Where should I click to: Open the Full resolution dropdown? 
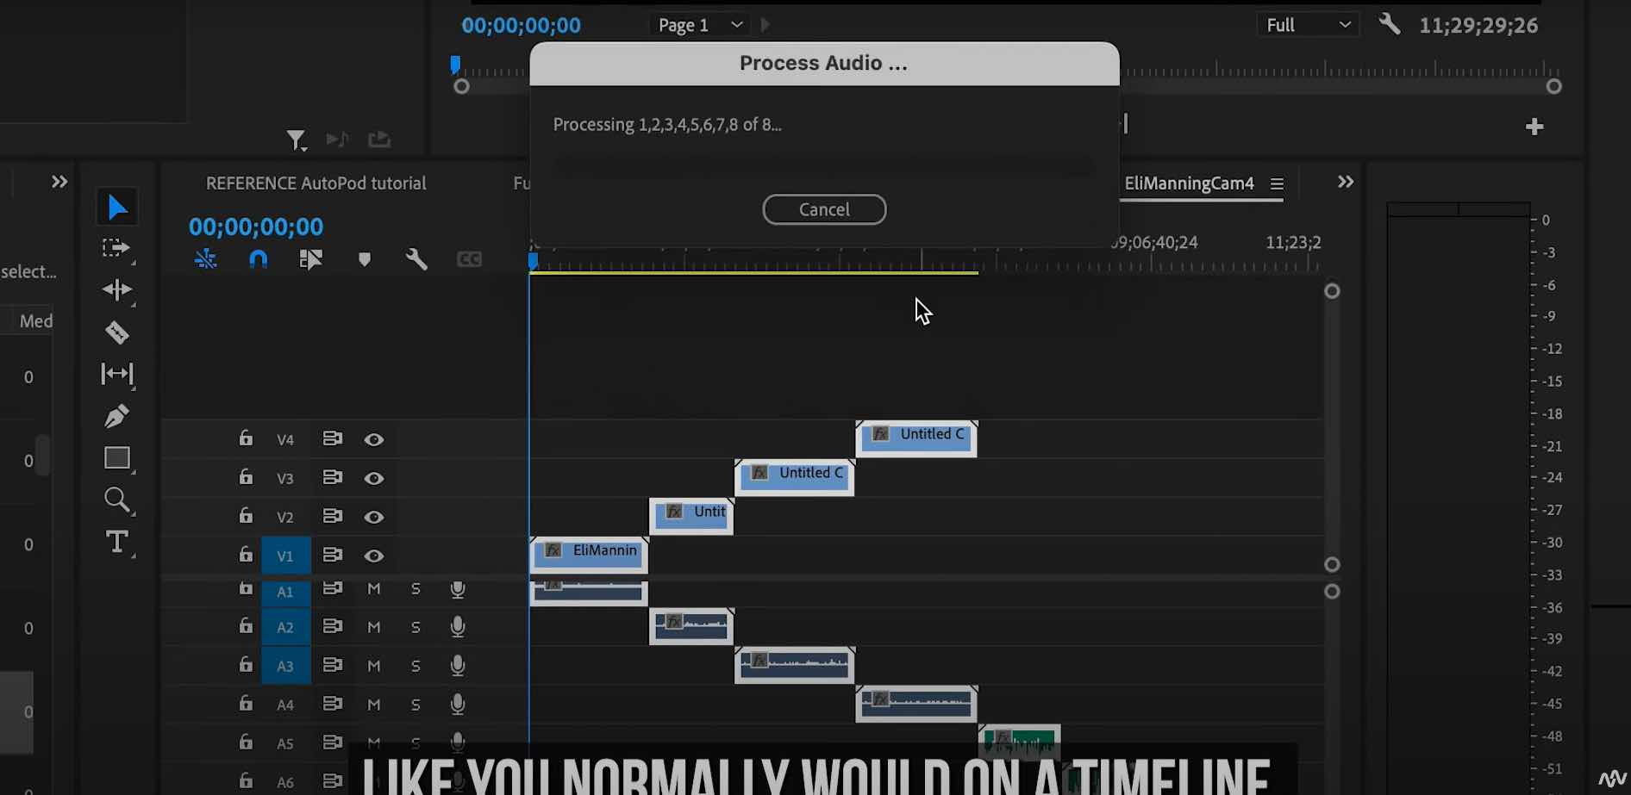tap(1308, 25)
